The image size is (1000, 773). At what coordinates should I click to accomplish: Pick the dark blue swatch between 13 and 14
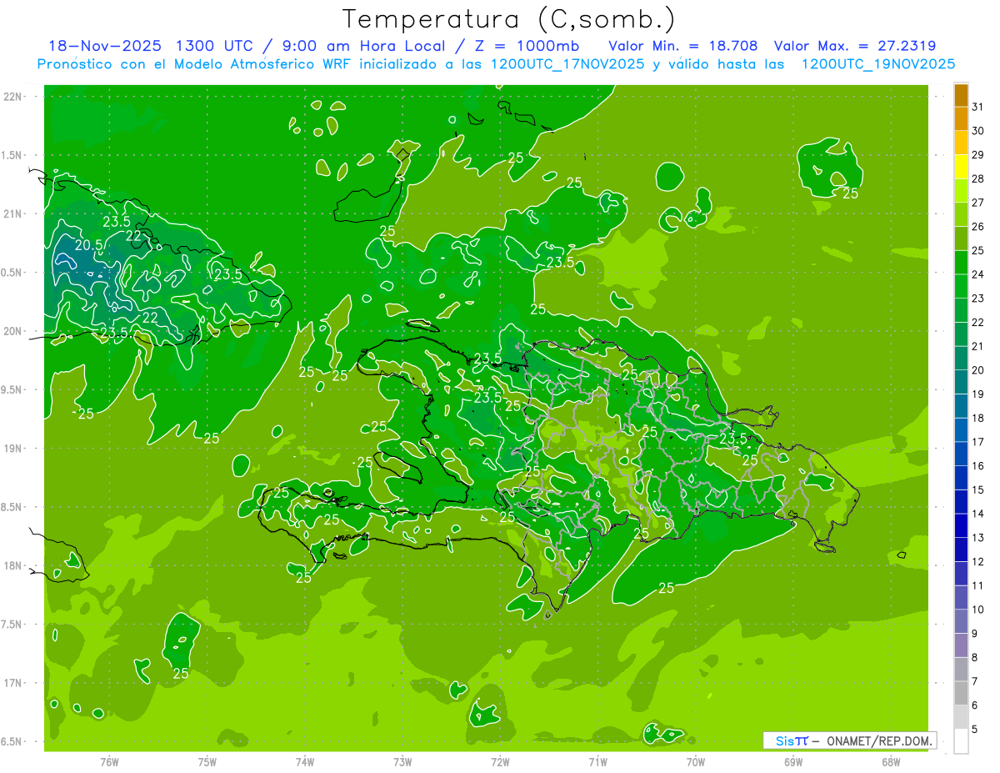[962, 526]
